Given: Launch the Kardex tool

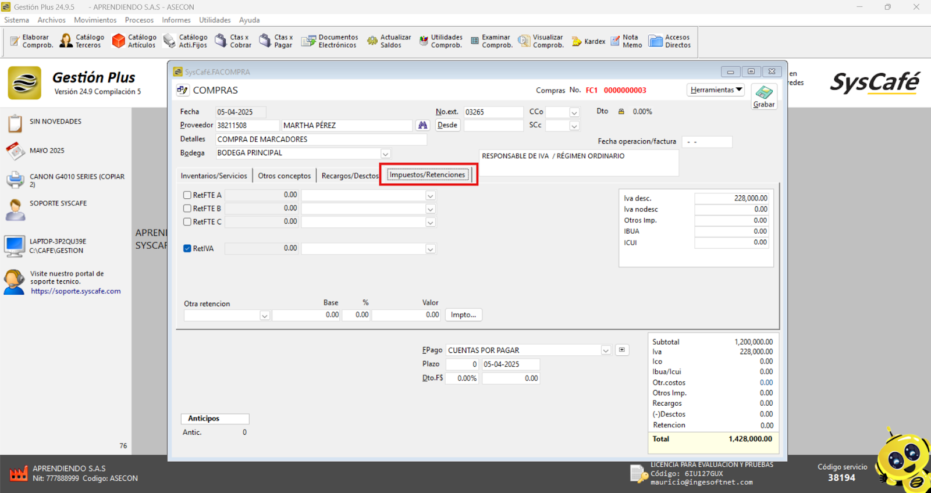Looking at the screenshot, I should (588, 42).
